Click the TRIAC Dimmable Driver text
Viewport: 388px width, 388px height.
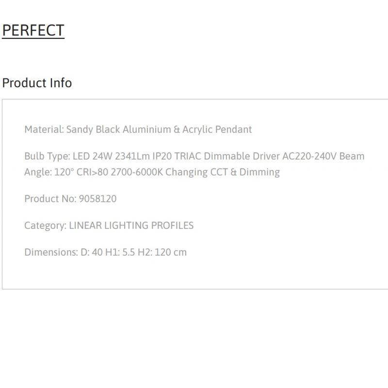pyautogui.click(x=227, y=156)
